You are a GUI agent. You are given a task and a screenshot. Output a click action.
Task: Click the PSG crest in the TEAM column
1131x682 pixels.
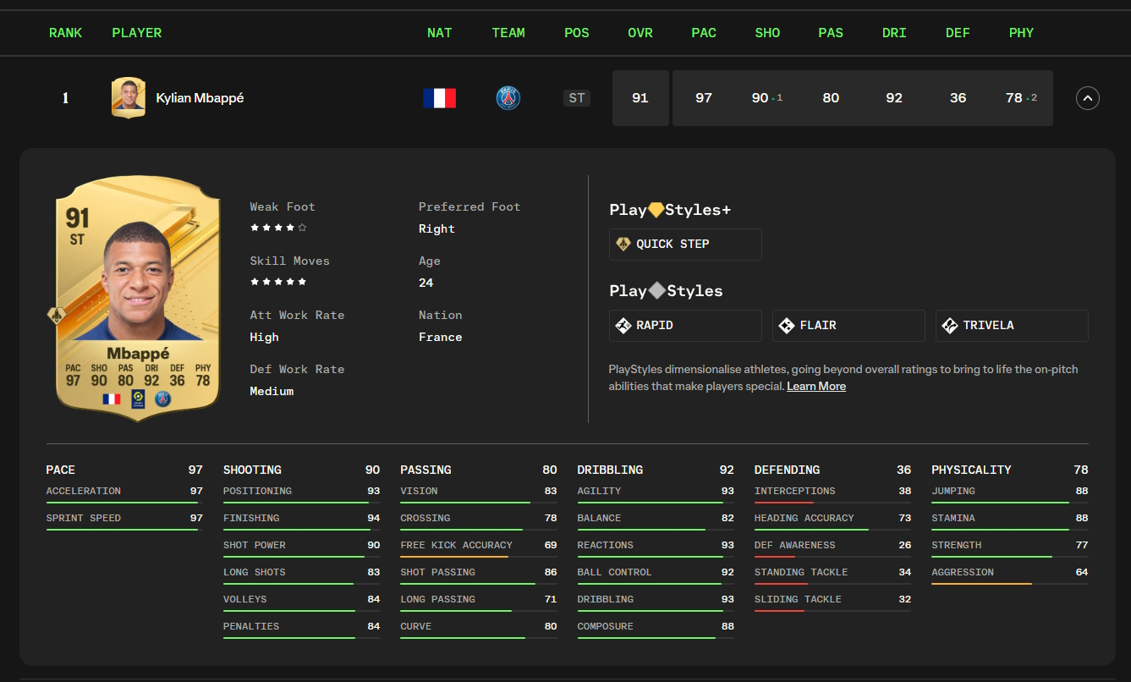click(x=508, y=98)
